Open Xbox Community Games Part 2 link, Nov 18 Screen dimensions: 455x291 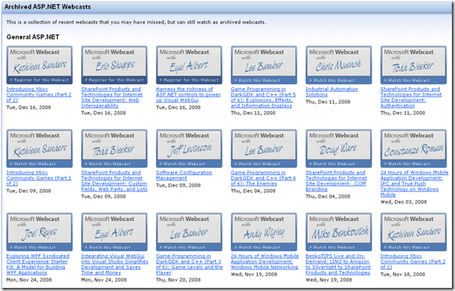(x=413, y=261)
